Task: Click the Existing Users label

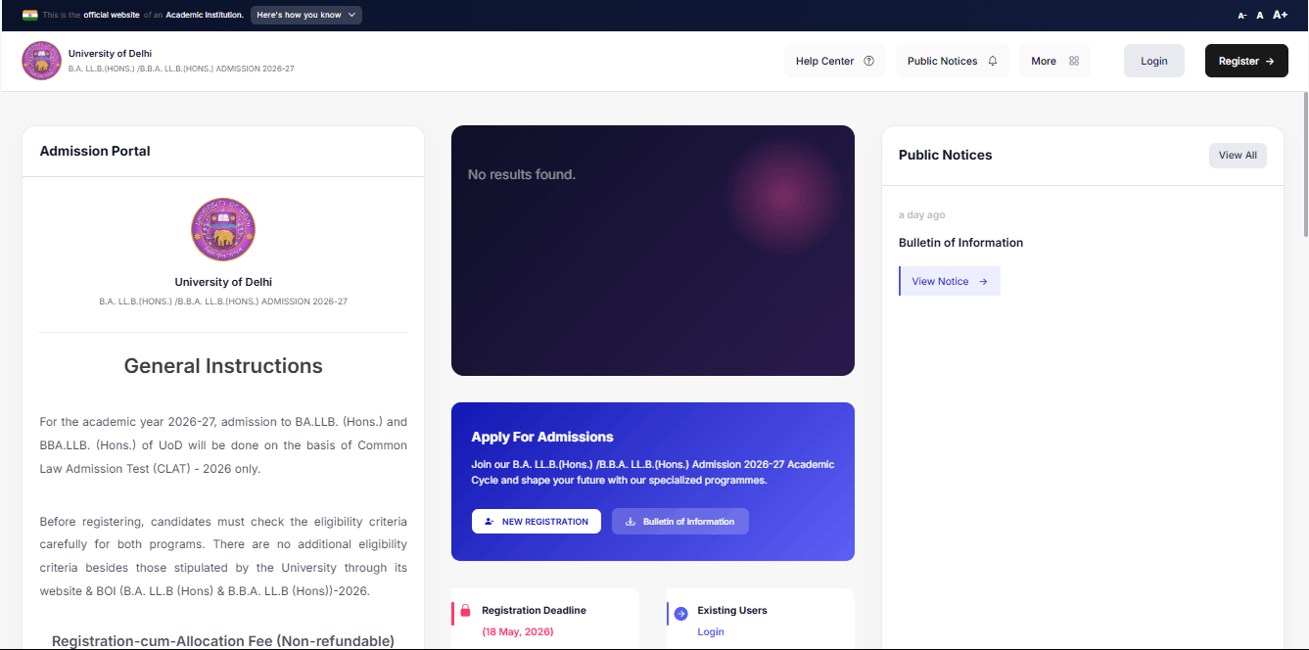Action: (x=732, y=610)
